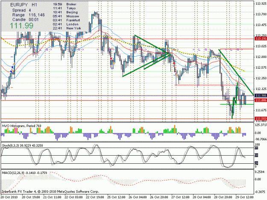Screen dimensions: 267x200
Task: Click the Stoch(8,3,3) indicator label
Action: 22,145
